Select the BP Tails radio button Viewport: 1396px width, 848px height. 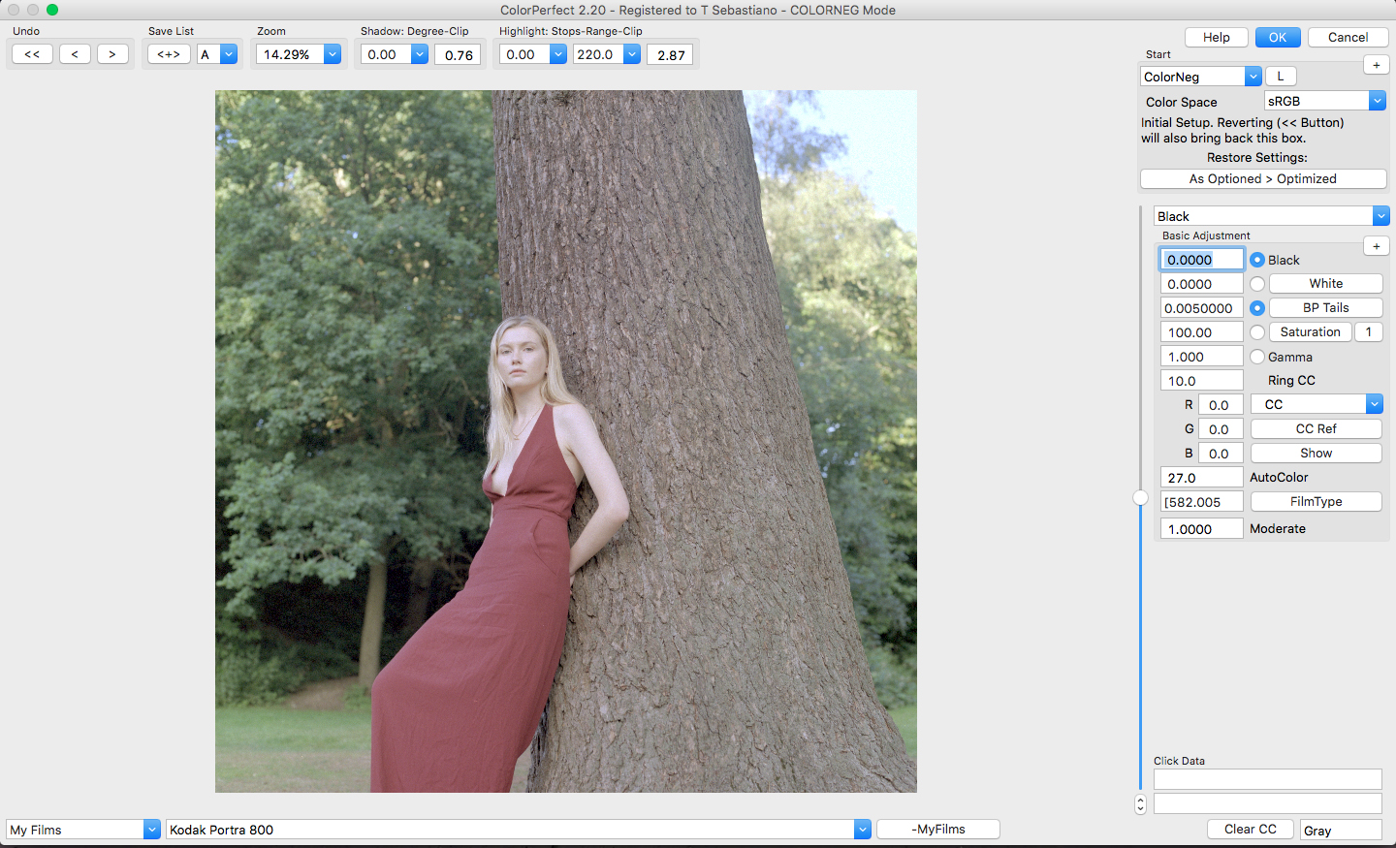click(1257, 308)
